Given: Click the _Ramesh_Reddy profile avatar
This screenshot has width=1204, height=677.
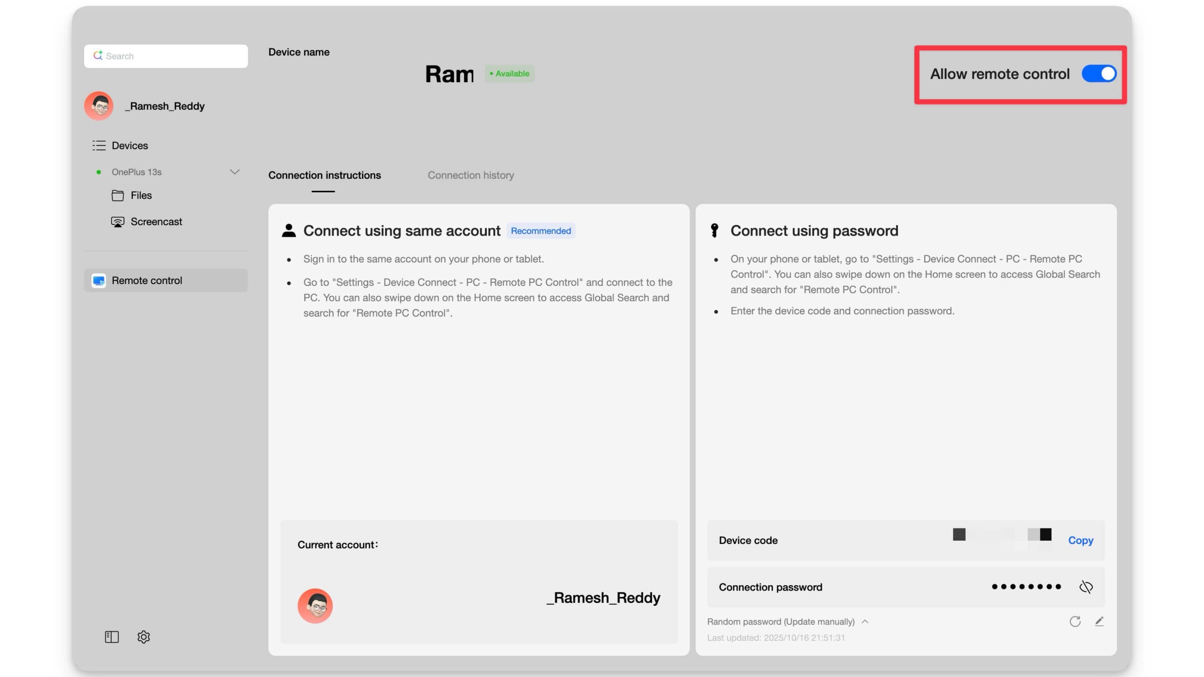Looking at the screenshot, I should tap(99, 106).
